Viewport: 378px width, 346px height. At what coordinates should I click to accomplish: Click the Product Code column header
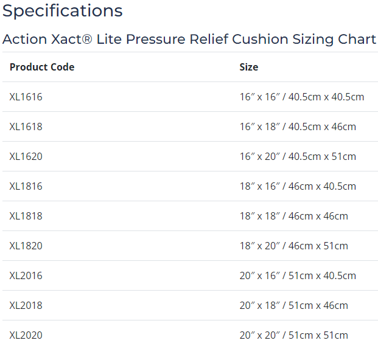click(42, 67)
